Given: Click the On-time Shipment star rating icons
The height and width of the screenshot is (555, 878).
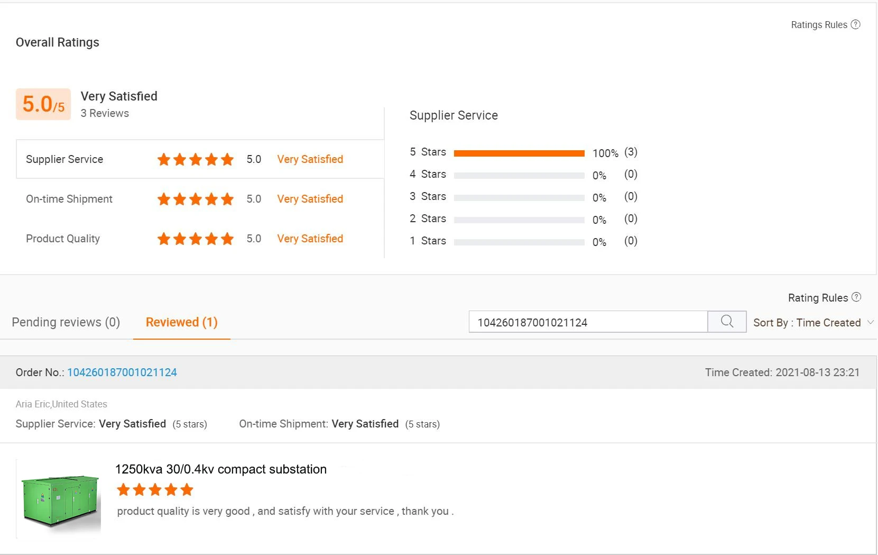Looking at the screenshot, I should pyautogui.click(x=195, y=199).
